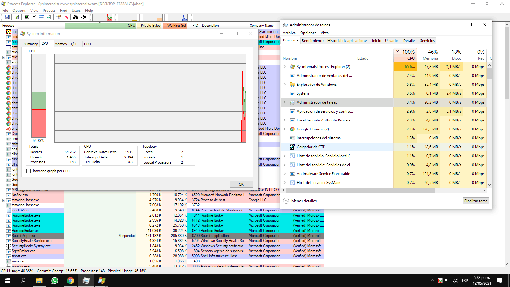Select rundll32.exe process icon
This screenshot has width=510, height=287.
9,210
